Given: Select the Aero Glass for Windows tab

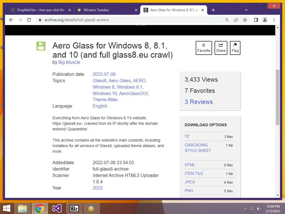Looking at the screenshot, I should (174, 10).
